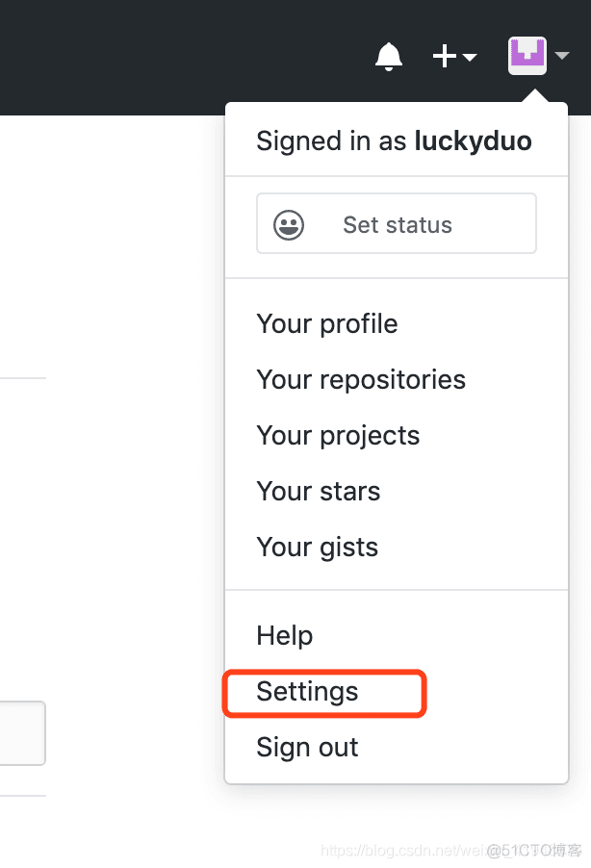This screenshot has height=868, width=591.
Task: Click the plus create-new icon
Action: [445, 56]
